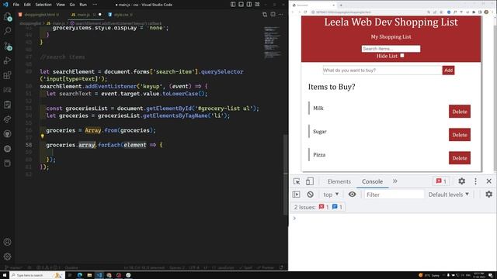Open File Explorer from the taskbar
The height and width of the screenshot is (279, 497).
tap(89, 275)
